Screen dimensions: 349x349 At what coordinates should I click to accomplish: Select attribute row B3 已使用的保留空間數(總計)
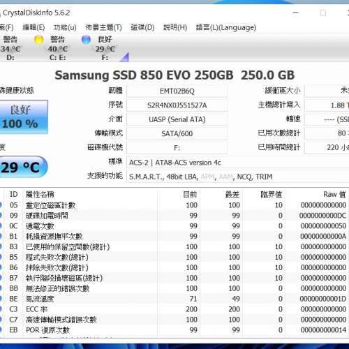point(174,247)
